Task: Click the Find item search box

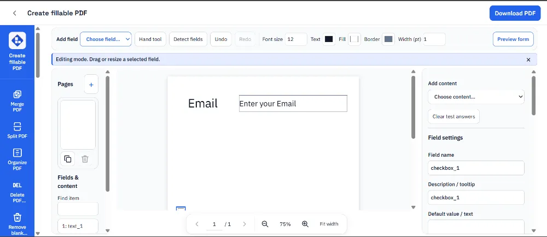Action: 78,209
